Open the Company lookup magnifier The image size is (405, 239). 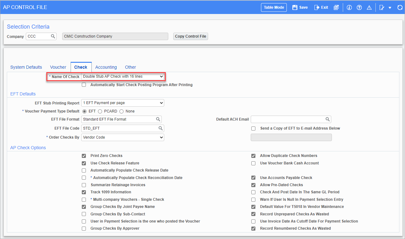click(x=53, y=36)
